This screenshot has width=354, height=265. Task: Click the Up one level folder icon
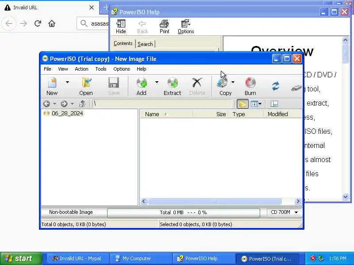[x=82, y=104]
